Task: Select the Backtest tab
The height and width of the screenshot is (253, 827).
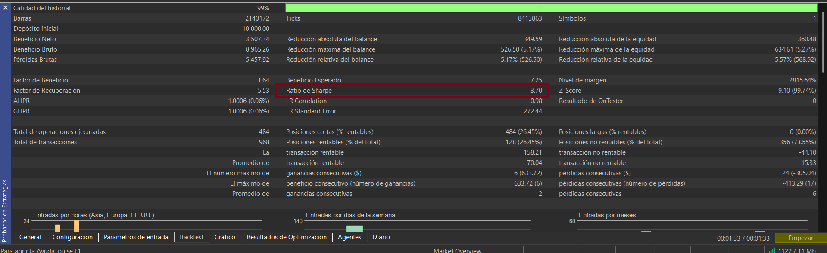Action: [x=191, y=237]
